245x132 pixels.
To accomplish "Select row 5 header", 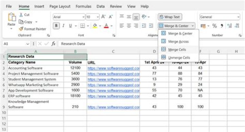I will pyautogui.click(x=4, y=79).
